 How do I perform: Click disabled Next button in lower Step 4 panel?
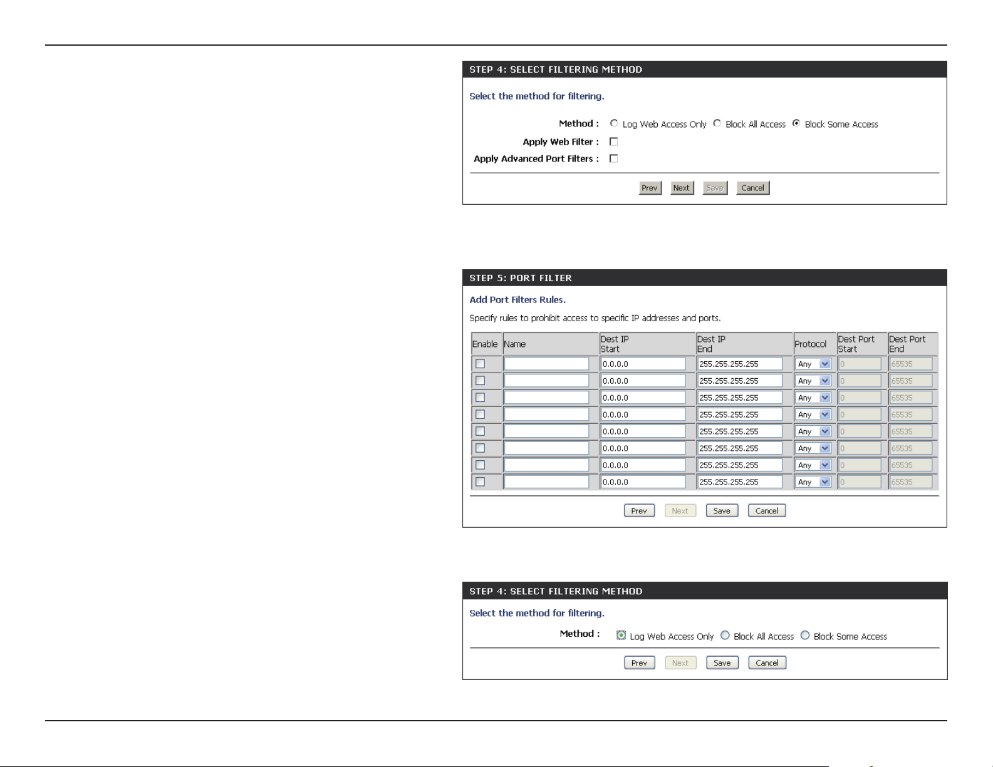coord(680,663)
